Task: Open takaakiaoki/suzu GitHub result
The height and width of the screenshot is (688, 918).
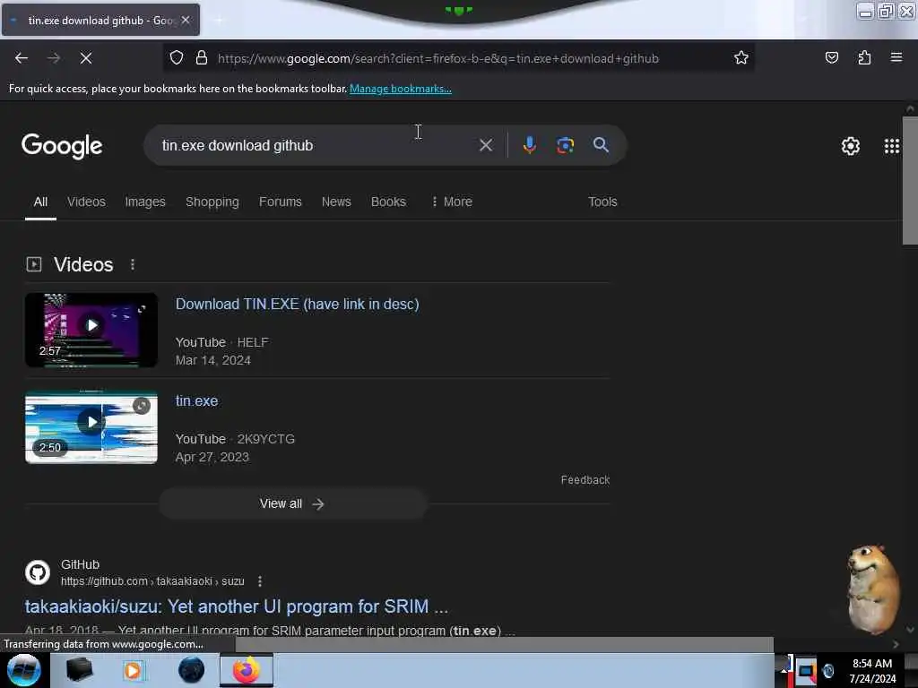Action: coord(237,606)
